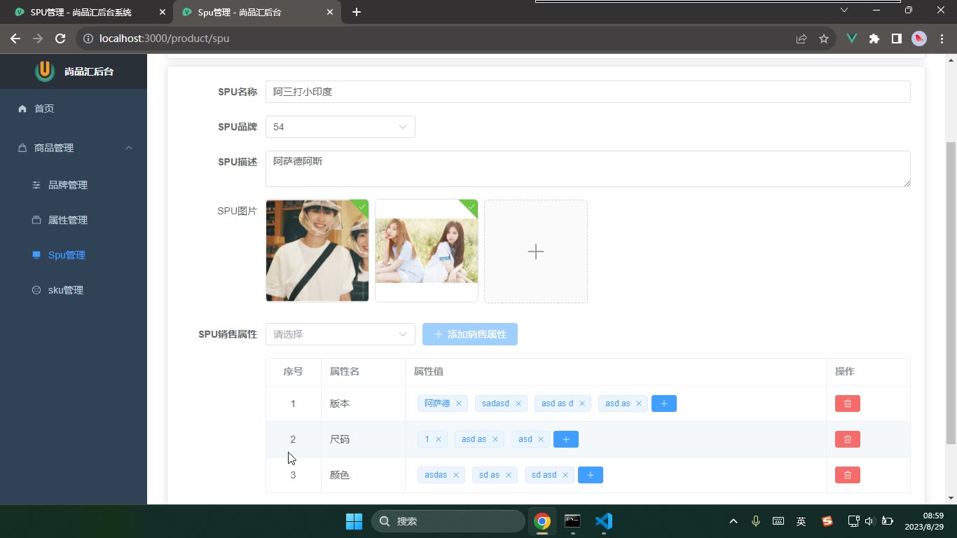The image size is (957, 538).
Task: Open a new Chrome tab
Action: [357, 12]
